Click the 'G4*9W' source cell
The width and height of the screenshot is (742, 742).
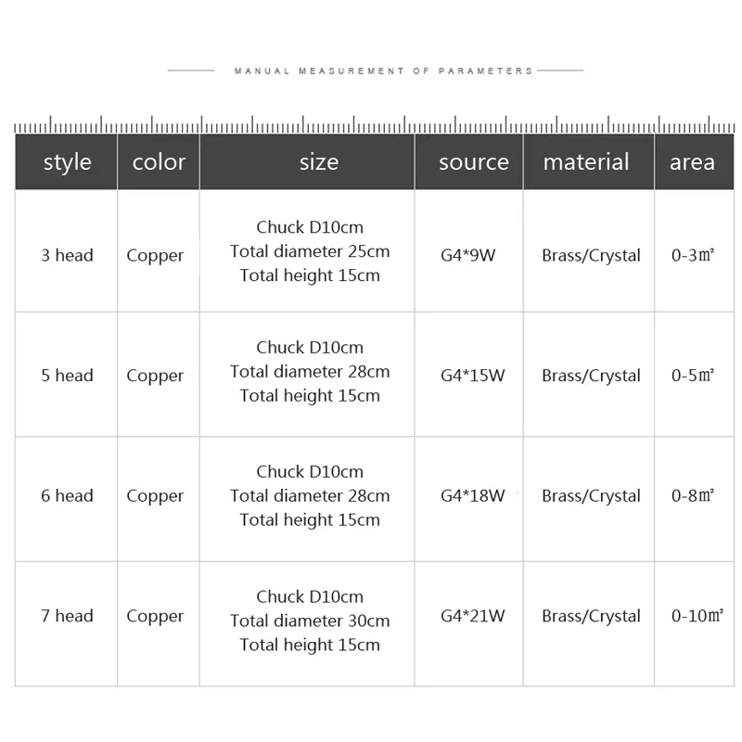click(468, 255)
